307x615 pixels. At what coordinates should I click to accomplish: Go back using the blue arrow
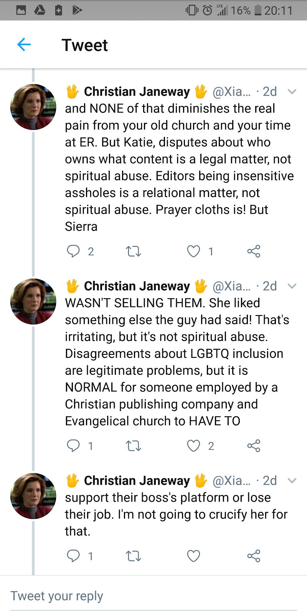24,45
